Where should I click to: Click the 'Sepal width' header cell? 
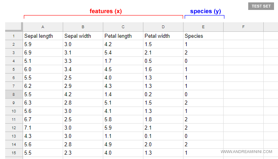(x=77, y=36)
